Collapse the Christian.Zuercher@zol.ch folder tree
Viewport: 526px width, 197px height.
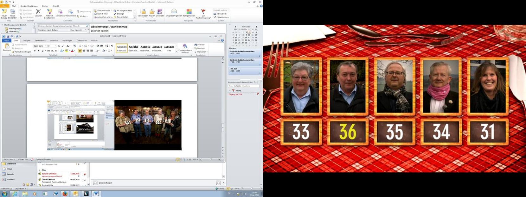pos(3,25)
